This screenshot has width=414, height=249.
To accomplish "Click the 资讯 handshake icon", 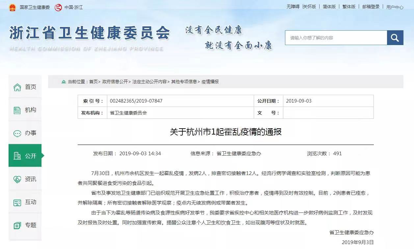I will point(17,179).
